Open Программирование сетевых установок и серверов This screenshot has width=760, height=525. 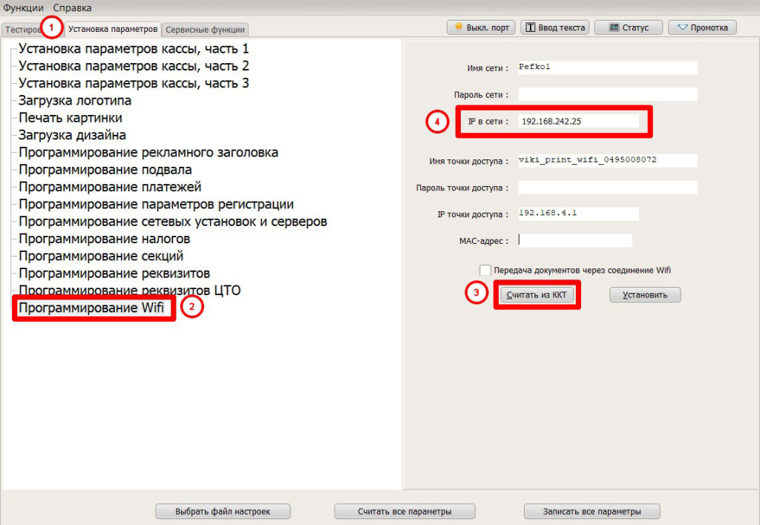click(x=173, y=221)
